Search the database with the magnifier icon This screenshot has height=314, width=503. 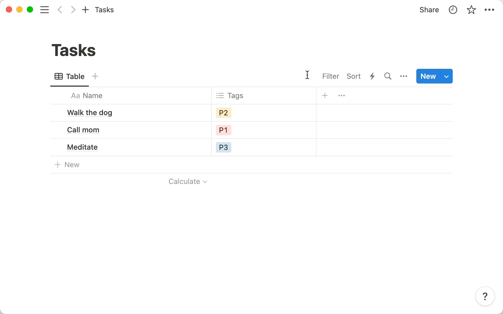388,76
